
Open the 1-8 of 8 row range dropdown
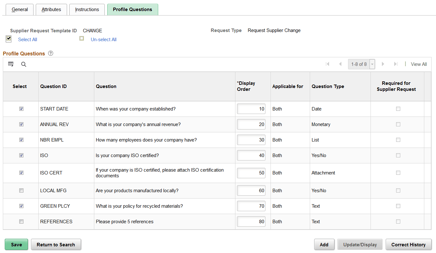(372, 64)
